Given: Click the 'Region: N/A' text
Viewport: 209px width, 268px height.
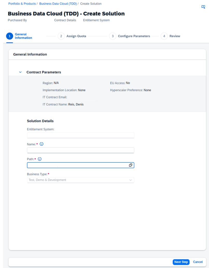Looking at the screenshot, I should pyautogui.click(x=51, y=83).
